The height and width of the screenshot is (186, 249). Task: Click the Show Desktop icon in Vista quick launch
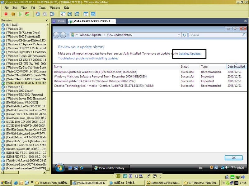70,168
